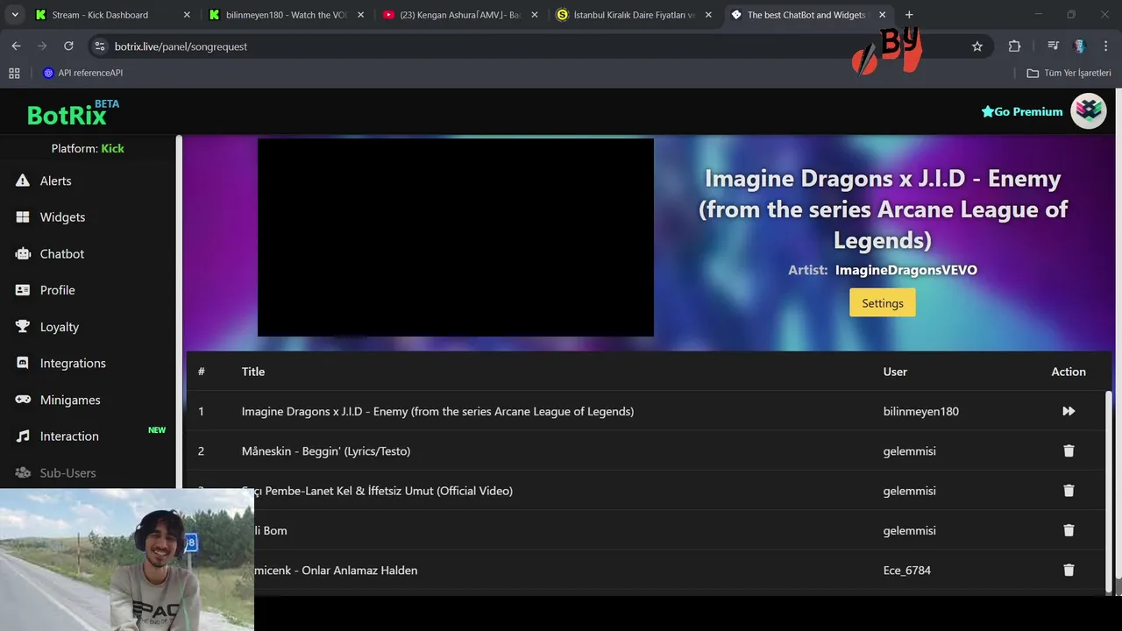Switch to Stream - Kick Dashboard tab

pyautogui.click(x=110, y=15)
